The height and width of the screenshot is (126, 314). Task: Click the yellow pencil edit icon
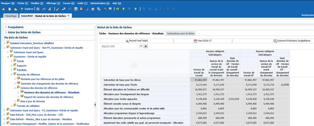click(58, 9)
